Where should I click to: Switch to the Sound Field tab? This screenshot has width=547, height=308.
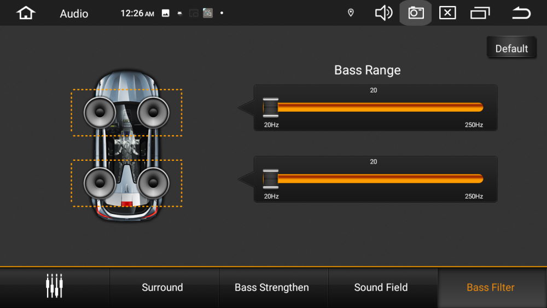[381, 287]
